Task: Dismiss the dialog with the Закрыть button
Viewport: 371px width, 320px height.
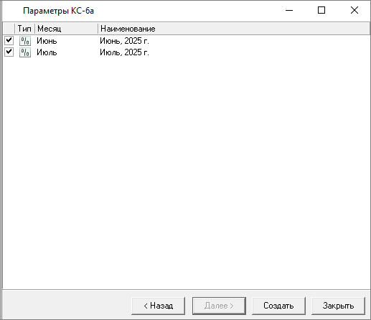Action: click(x=338, y=306)
